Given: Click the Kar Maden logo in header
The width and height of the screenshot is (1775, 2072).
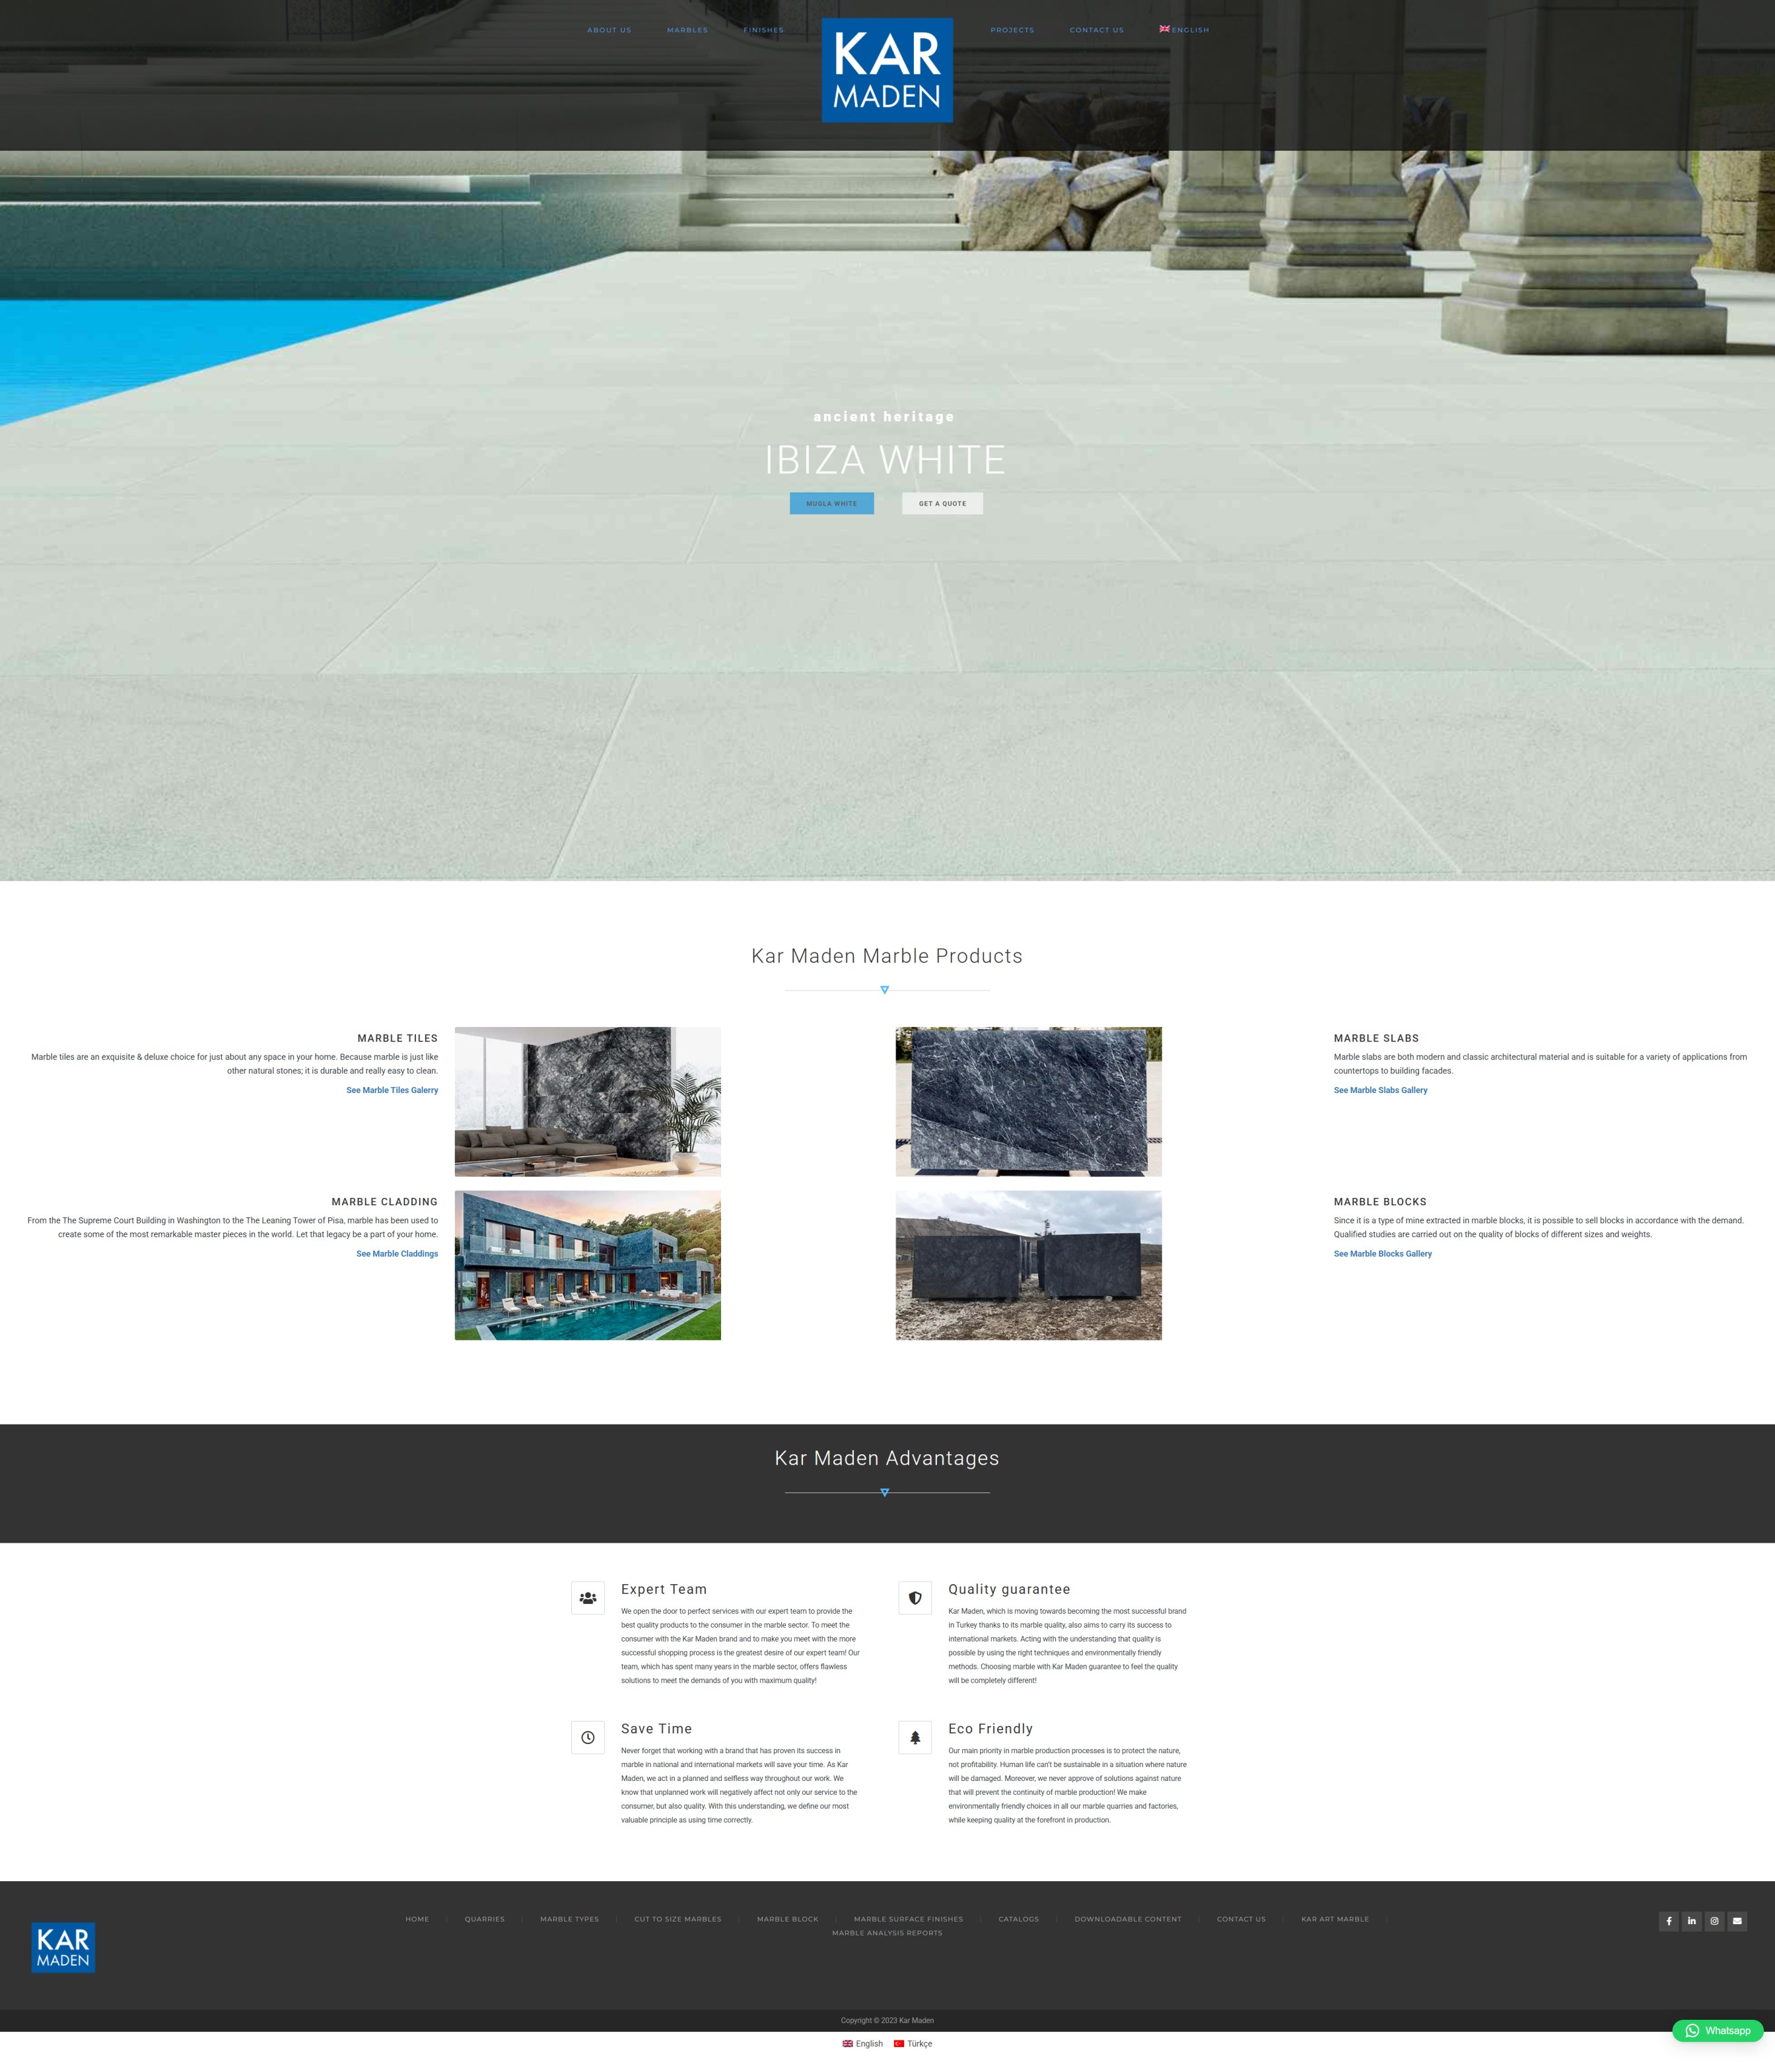Looking at the screenshot, I should (x=886, y=70).
